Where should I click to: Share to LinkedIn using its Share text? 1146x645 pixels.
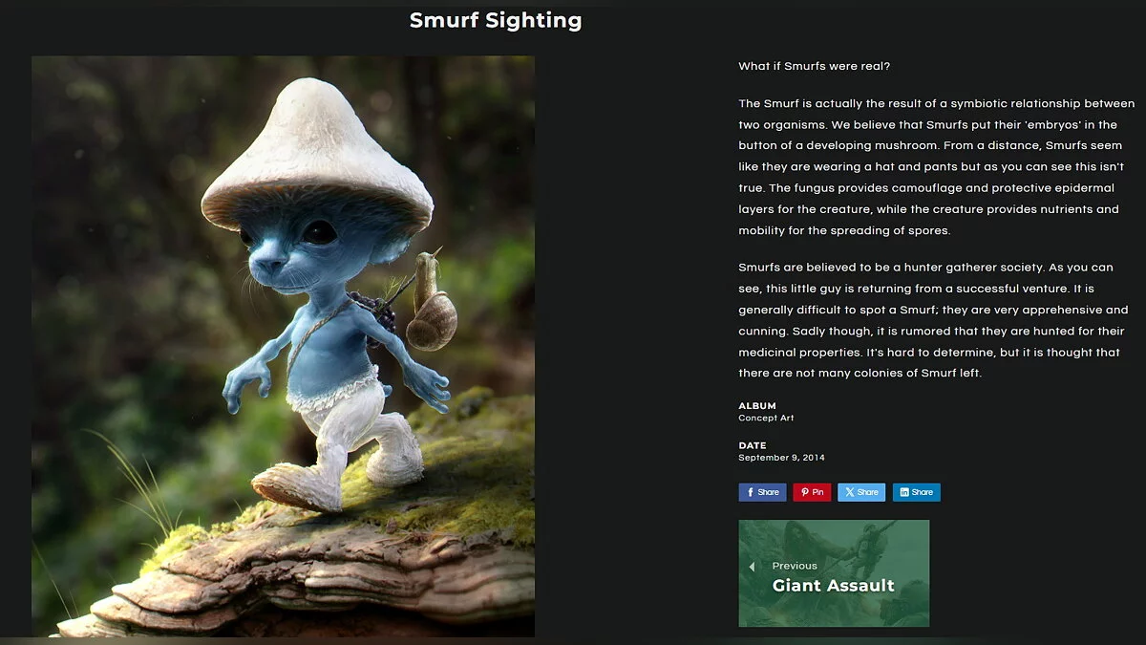pos(923,493)
